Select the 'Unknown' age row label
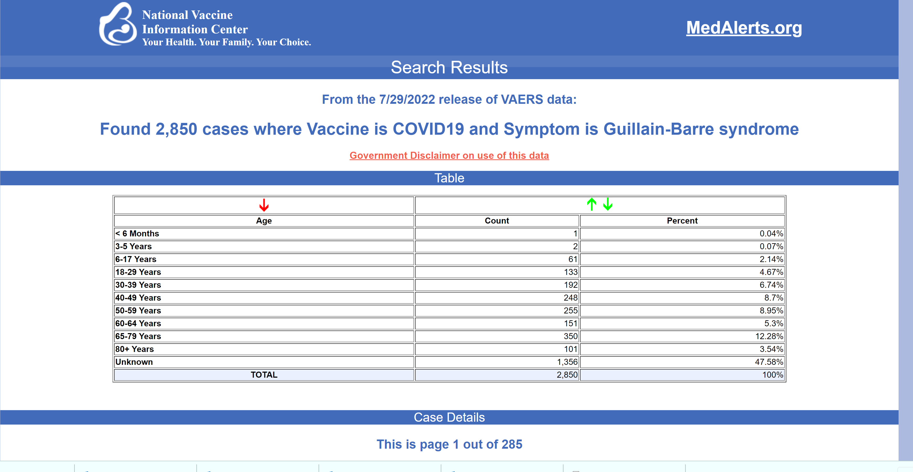This screenshot has height=472, width=913. point(134,362)
